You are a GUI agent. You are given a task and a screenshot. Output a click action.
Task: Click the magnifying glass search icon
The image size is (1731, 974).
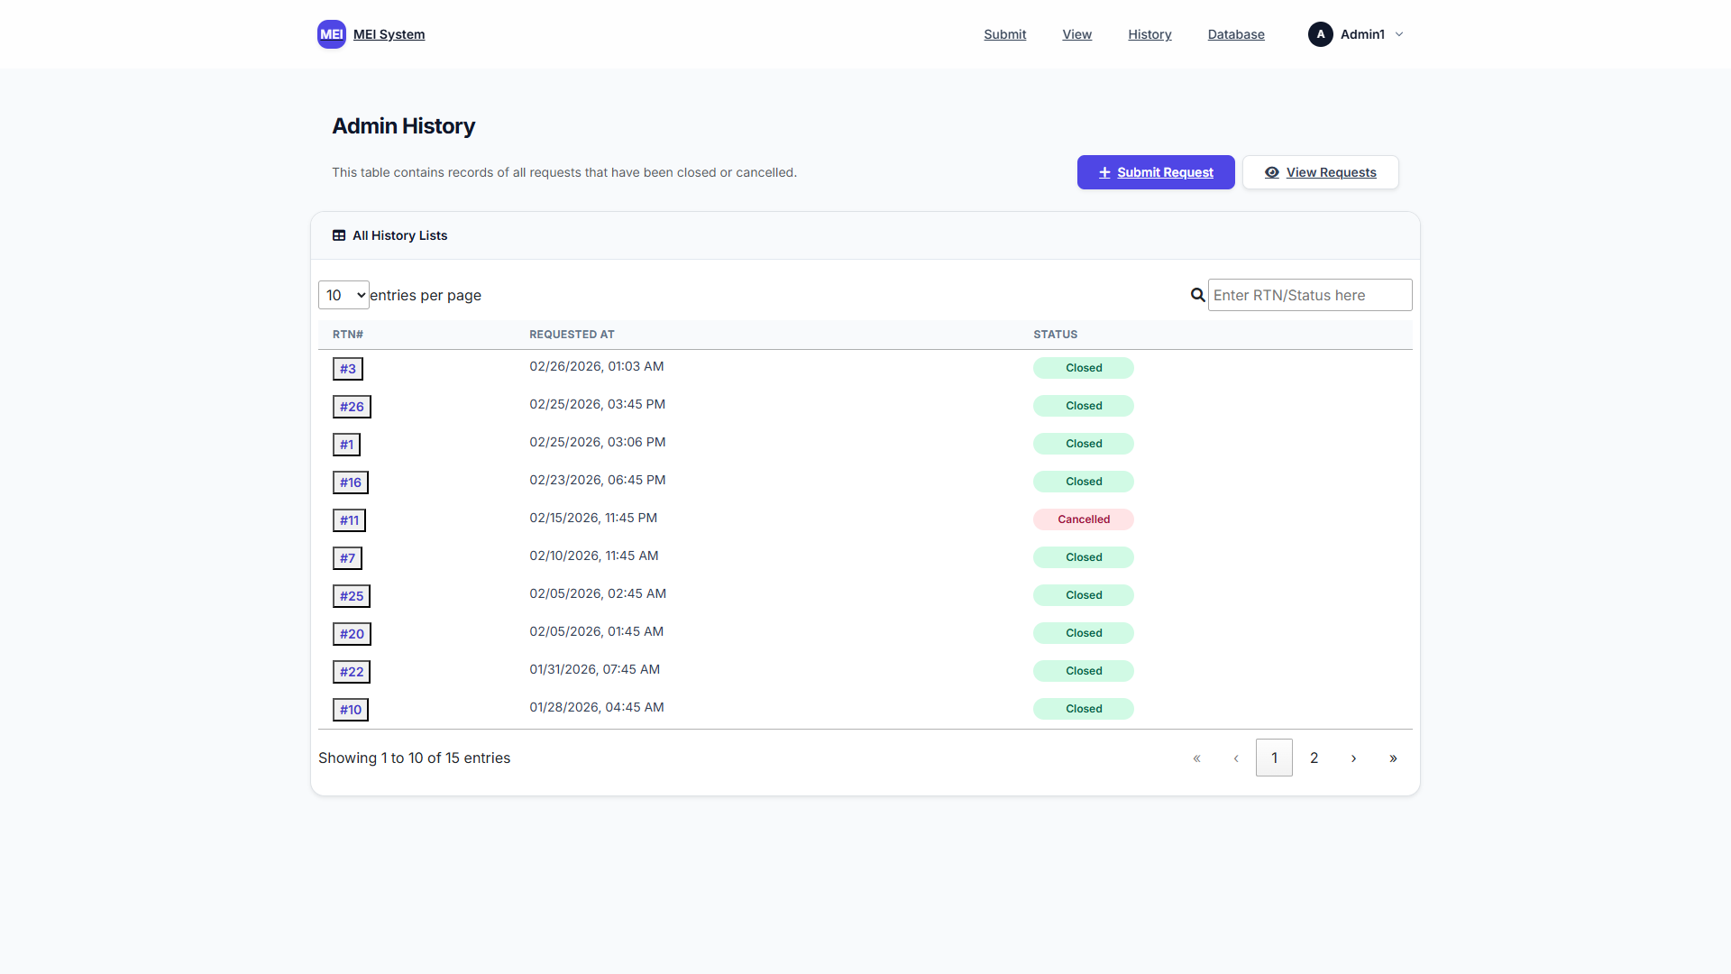(x=1197, y=295)
